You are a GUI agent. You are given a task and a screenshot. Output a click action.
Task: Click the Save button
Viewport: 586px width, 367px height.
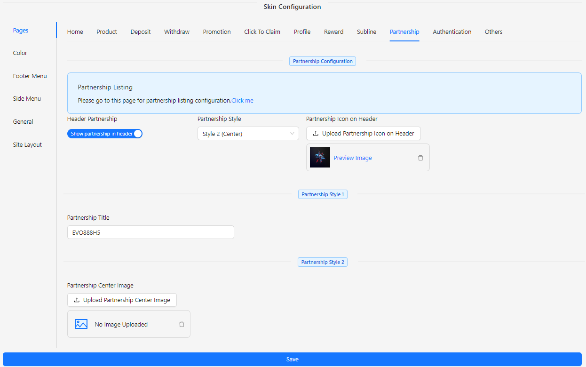point(292,359)
